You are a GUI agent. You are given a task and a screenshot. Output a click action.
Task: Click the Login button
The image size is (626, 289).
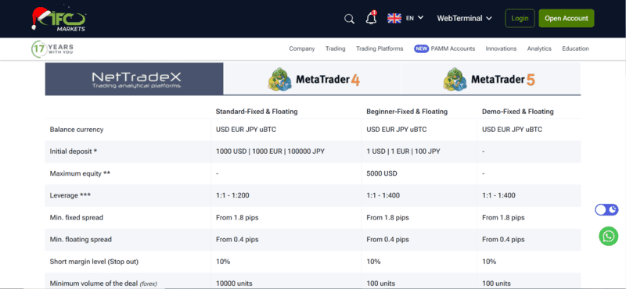click(520, 18)
